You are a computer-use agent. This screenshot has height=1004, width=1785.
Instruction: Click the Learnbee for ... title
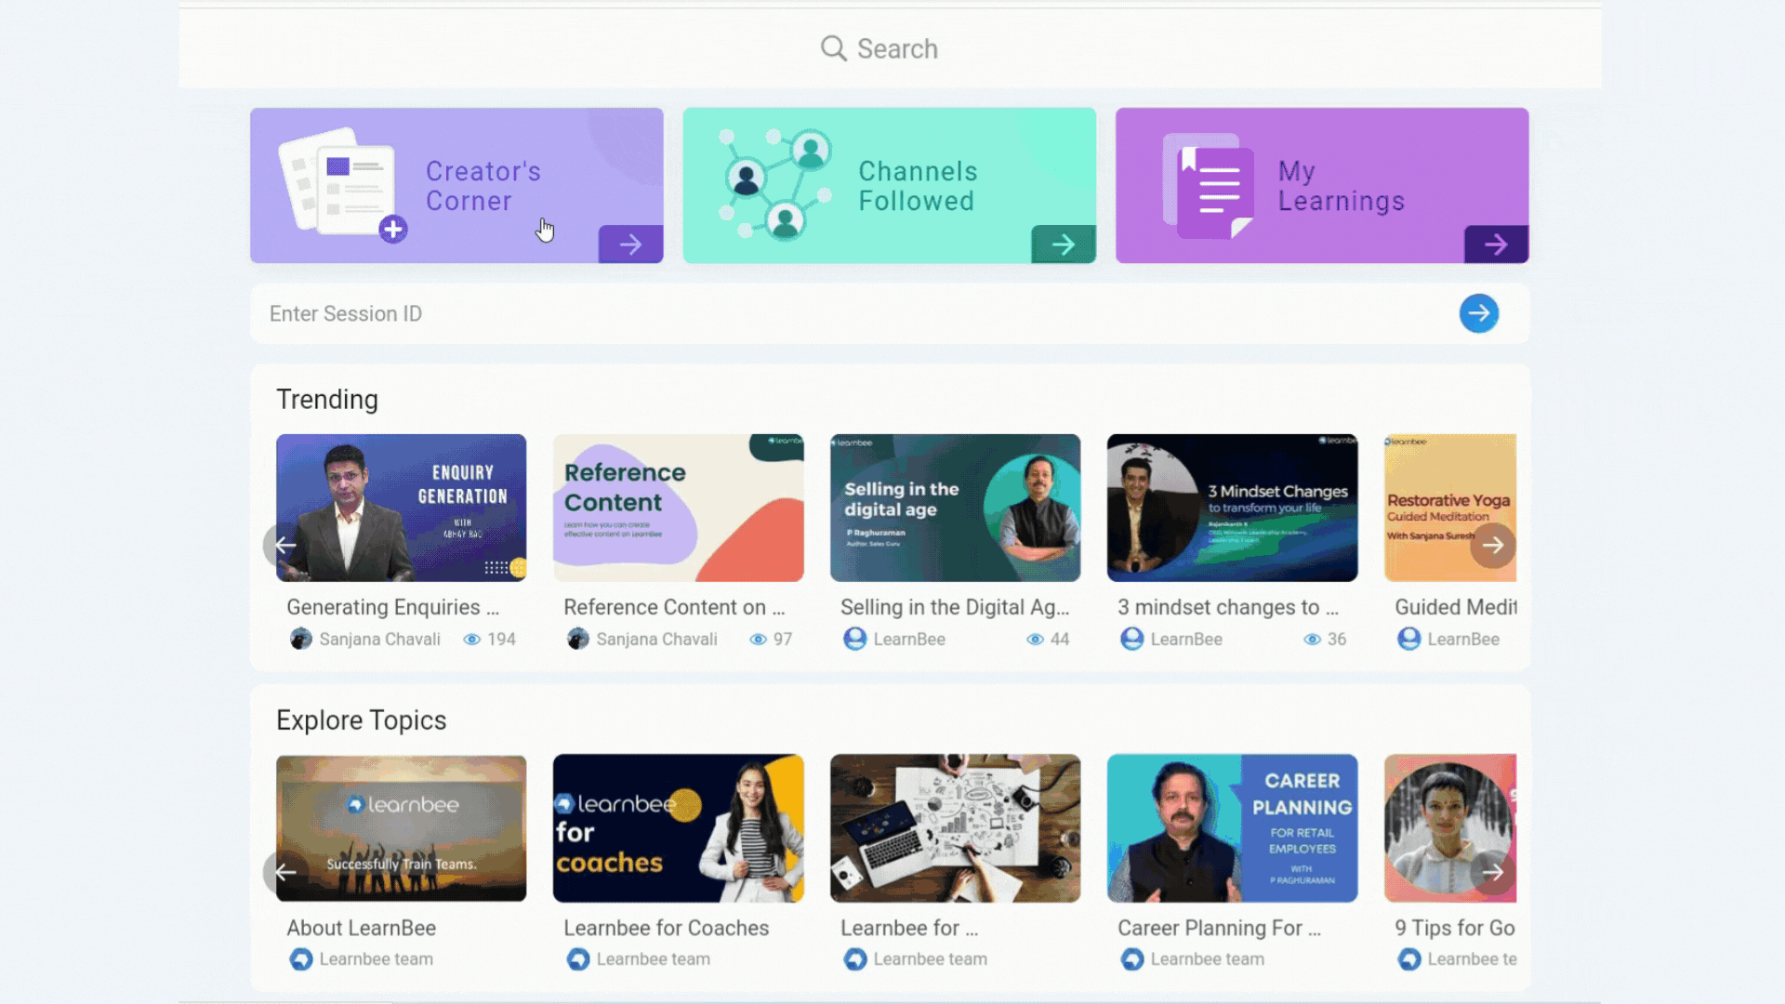[909, 928]
